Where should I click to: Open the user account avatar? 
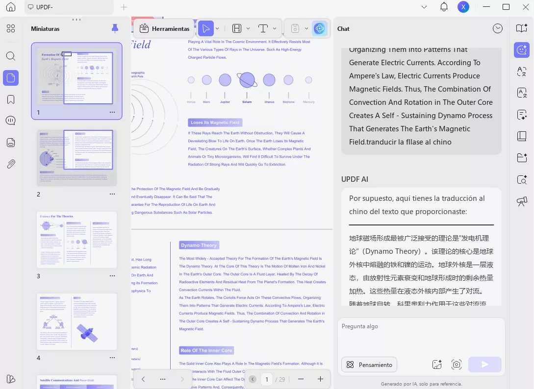463,7
